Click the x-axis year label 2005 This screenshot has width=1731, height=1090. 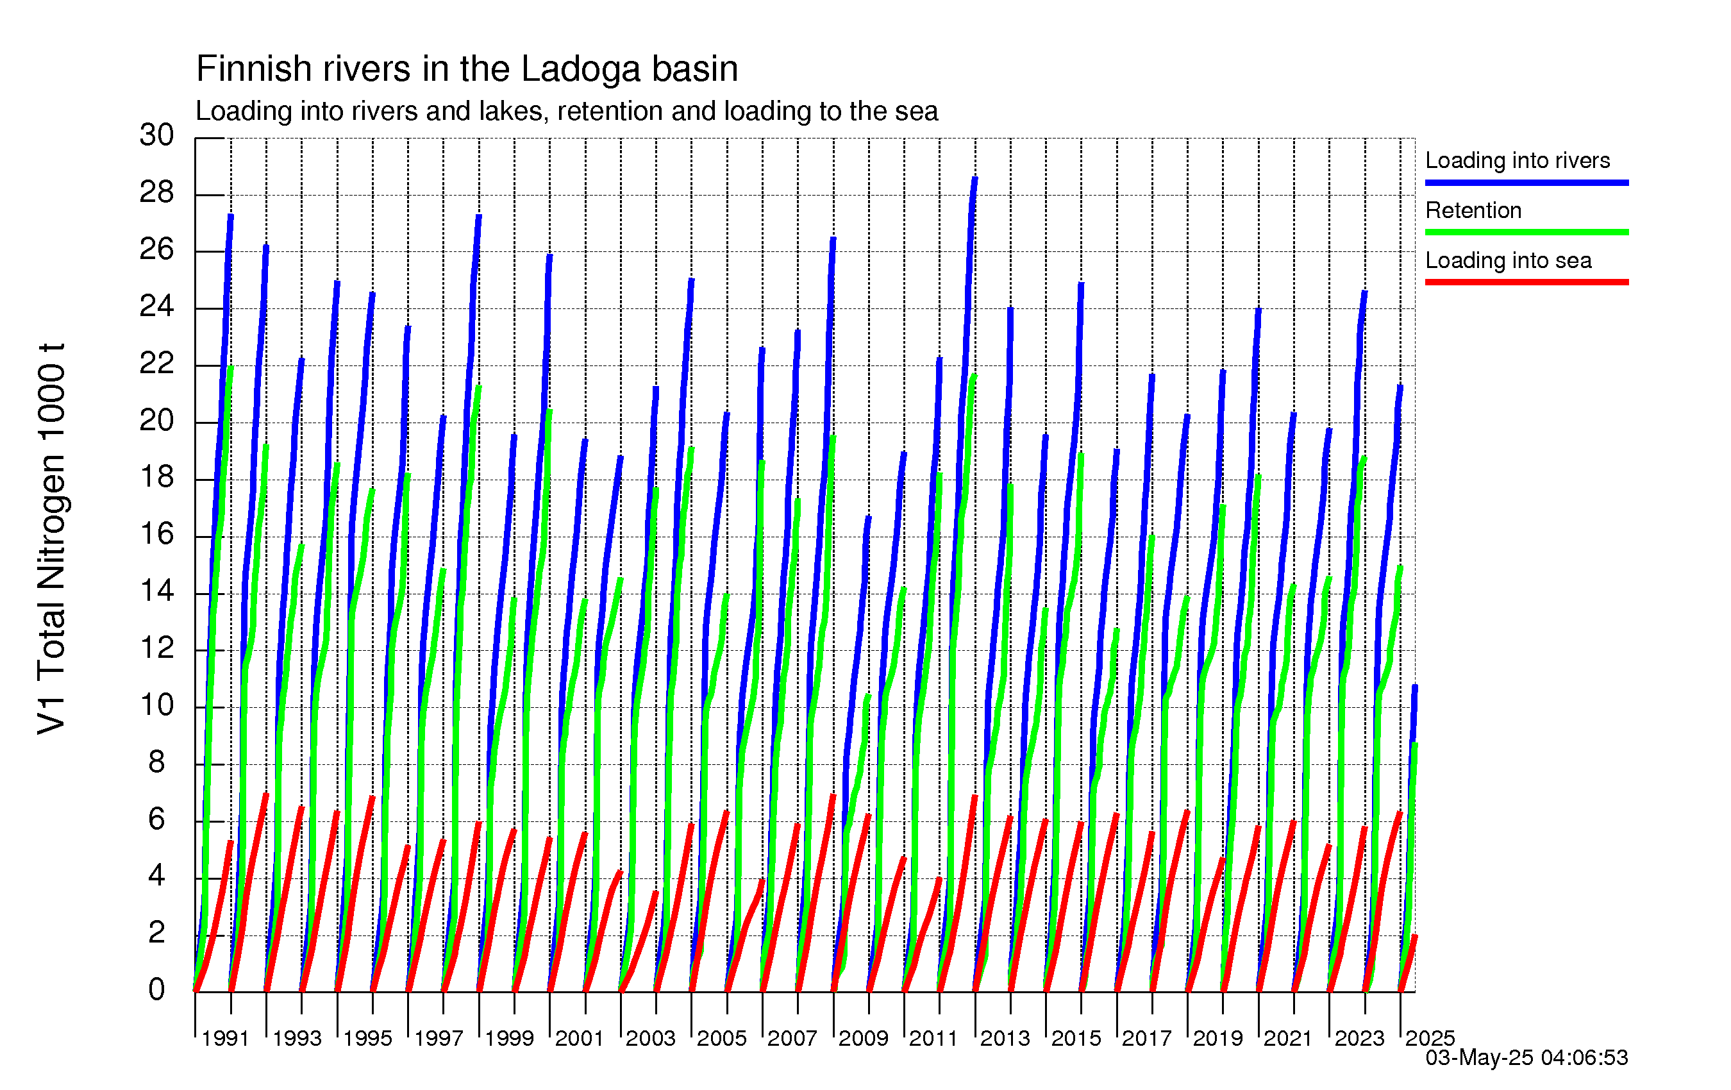pos(722,1038)
